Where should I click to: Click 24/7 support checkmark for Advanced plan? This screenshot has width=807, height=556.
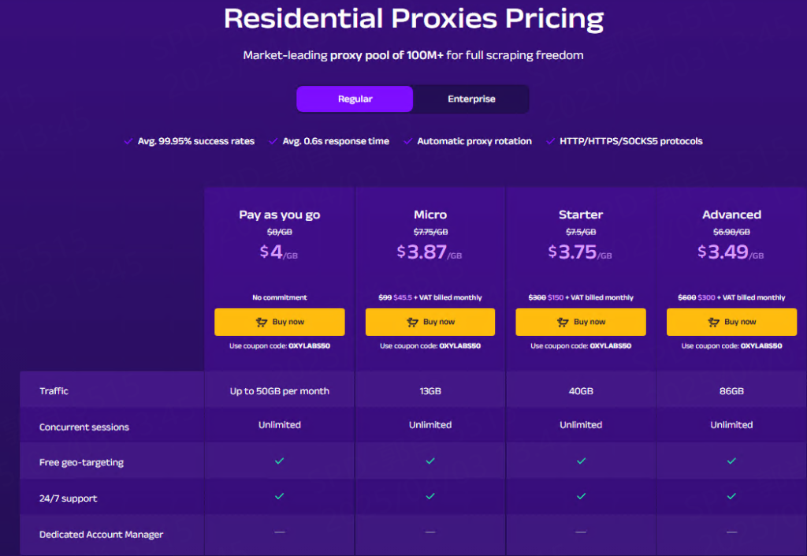click(731, 496)
